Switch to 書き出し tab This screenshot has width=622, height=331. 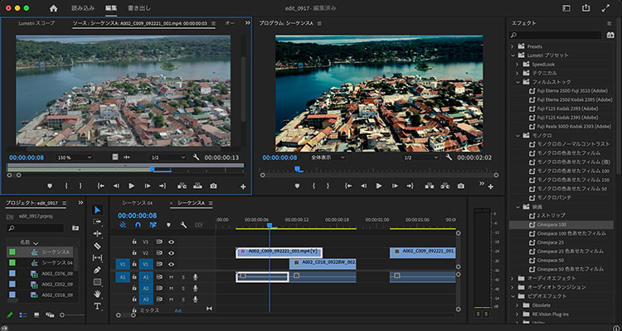139,8
